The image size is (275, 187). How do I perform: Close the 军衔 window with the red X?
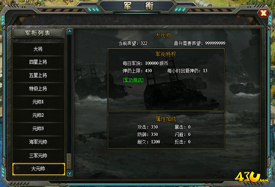(263, 13)
